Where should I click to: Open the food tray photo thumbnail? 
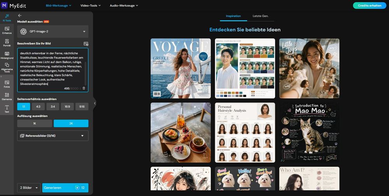tap(180, 133)
